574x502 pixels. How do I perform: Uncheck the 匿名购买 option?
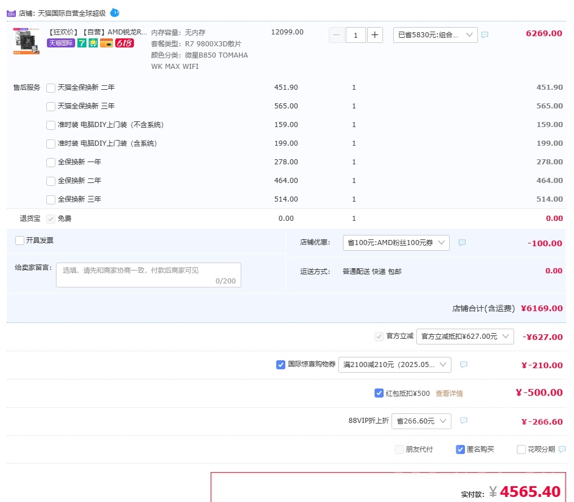tap(460, 449)
